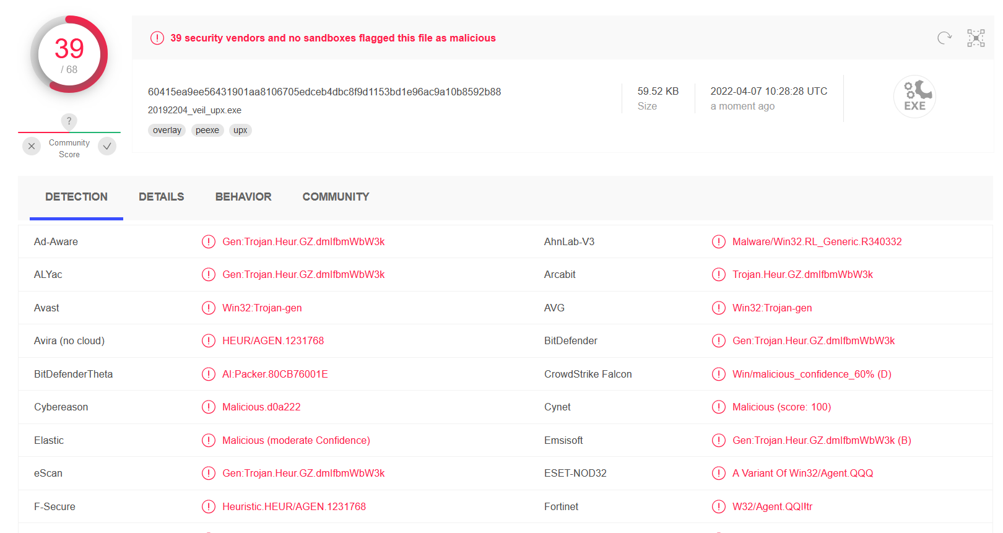Select the COMMUNITY tab

pos(336,197)
